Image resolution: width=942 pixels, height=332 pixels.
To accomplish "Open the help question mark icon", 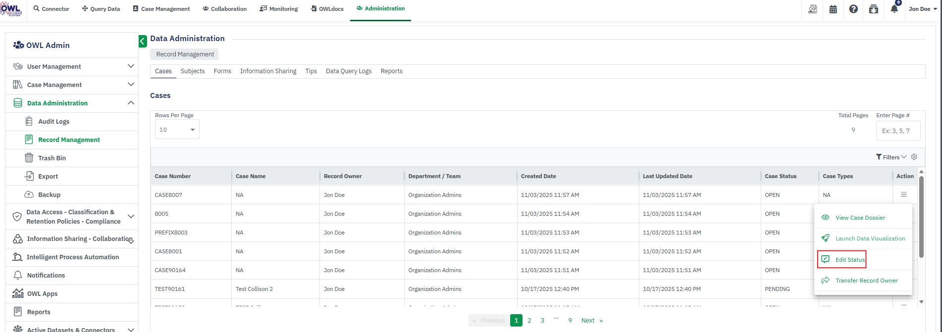I will tap(853, 9).
